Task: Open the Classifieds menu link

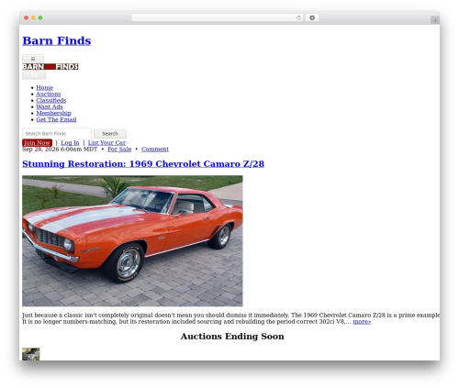Action: tap(51, 100)
